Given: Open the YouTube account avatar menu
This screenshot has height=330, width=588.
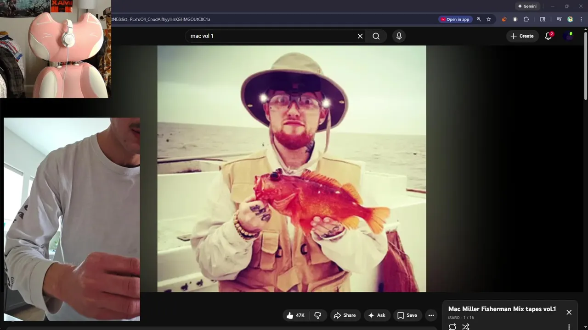Looking at the screenshot, I should pos(569,36).
